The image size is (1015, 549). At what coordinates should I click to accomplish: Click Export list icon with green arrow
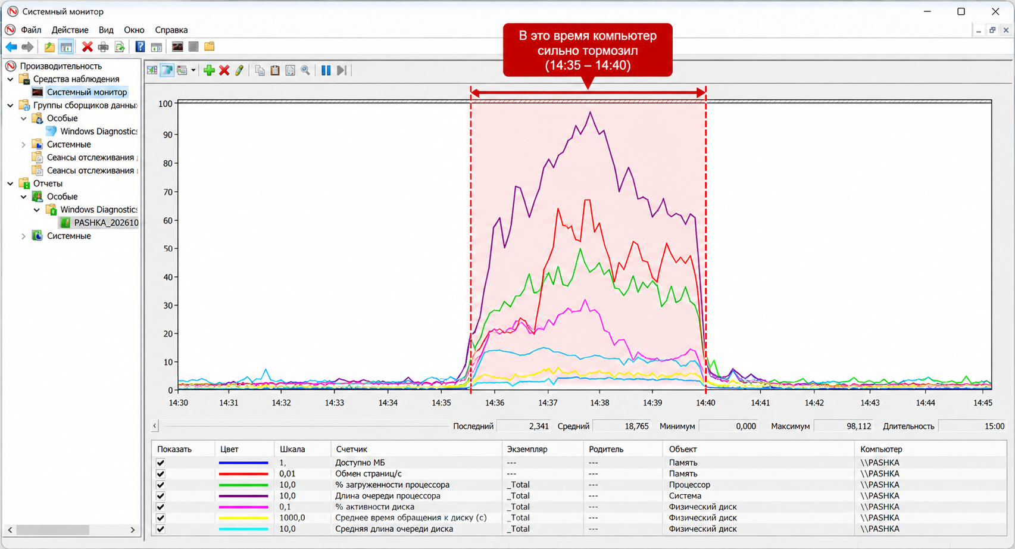(120, 46)
